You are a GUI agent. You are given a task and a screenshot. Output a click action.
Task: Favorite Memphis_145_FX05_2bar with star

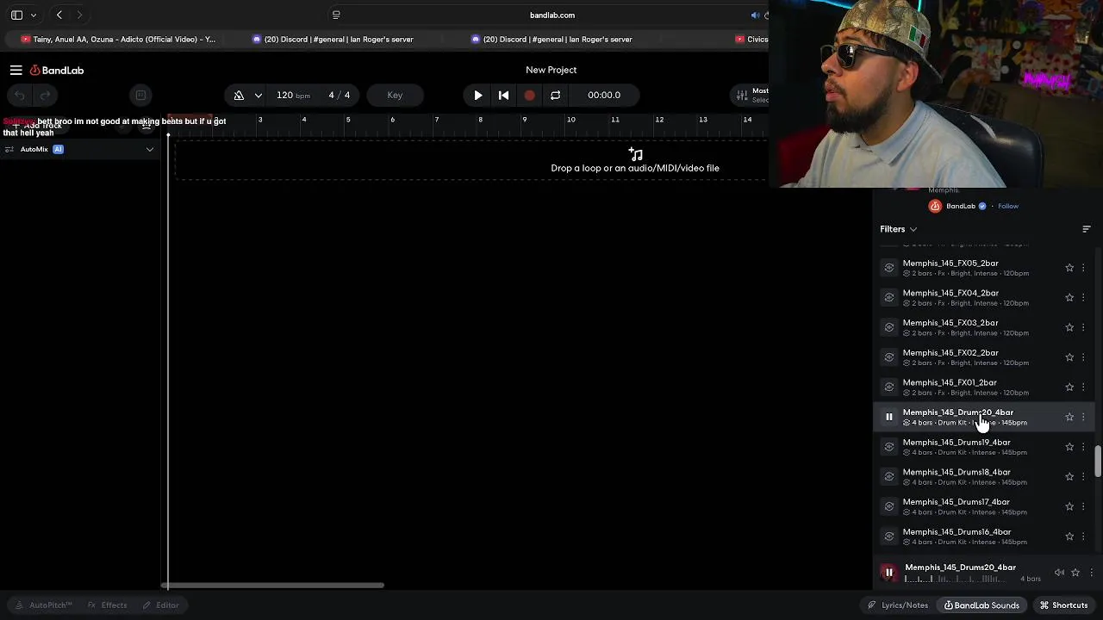[1069, 268]
